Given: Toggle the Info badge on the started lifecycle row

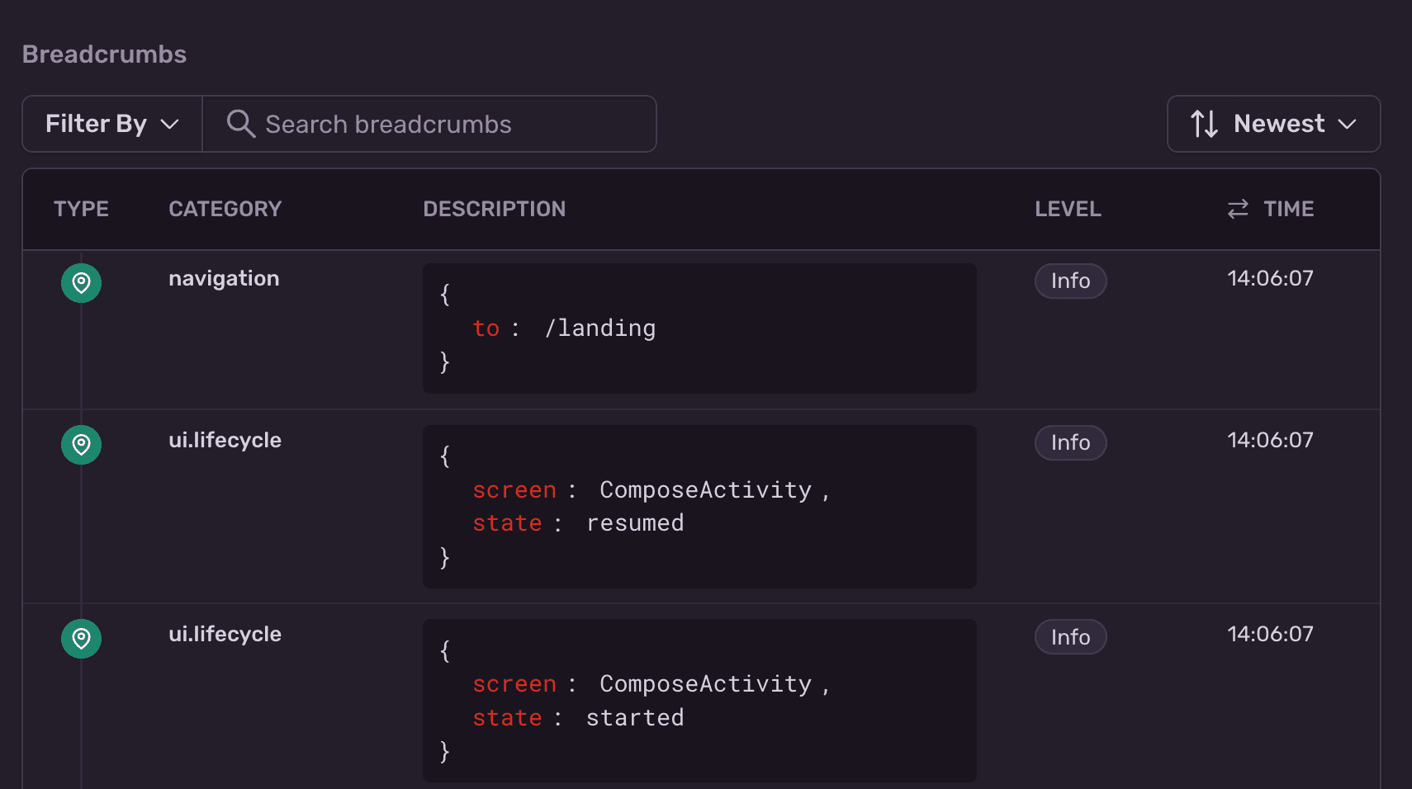Looking at the screenshot, I should [1070, 636].
